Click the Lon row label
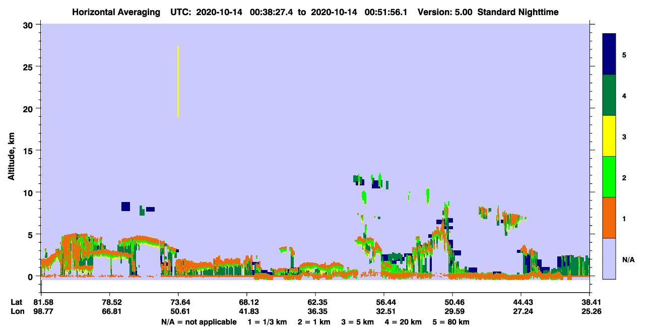655x336 pixels. click(17, 312)
